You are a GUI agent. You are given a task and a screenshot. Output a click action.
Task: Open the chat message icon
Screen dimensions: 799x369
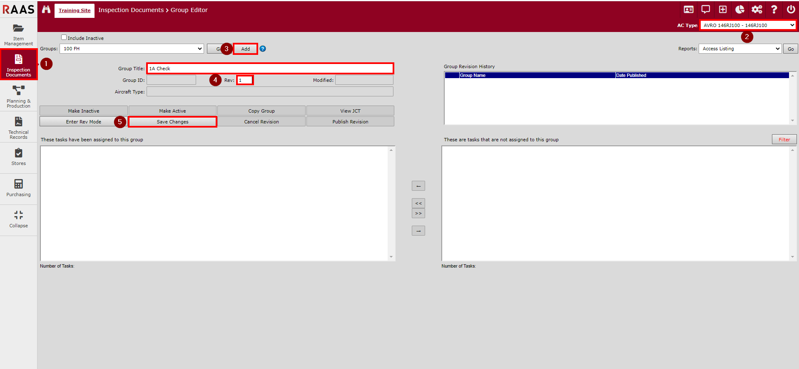pyautogui.click(x=706, y=10)
